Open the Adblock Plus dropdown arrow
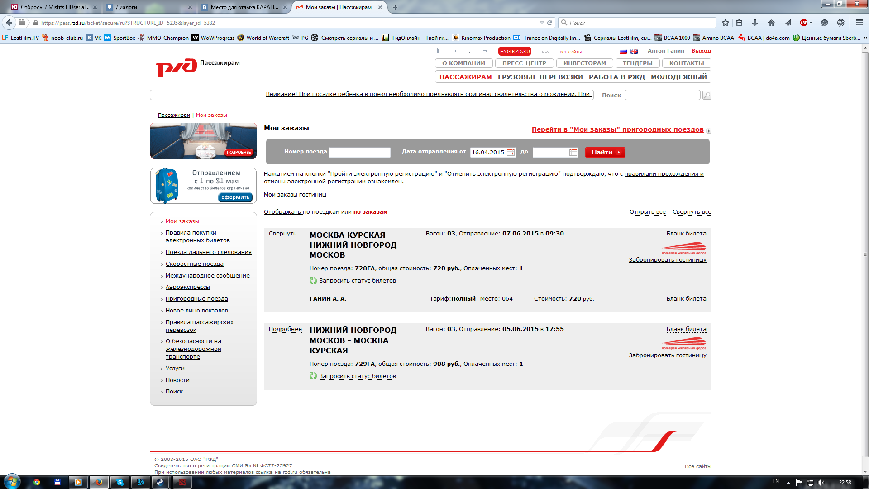The height and width of the screenshot is (489, 869). [x=811, y=23]
